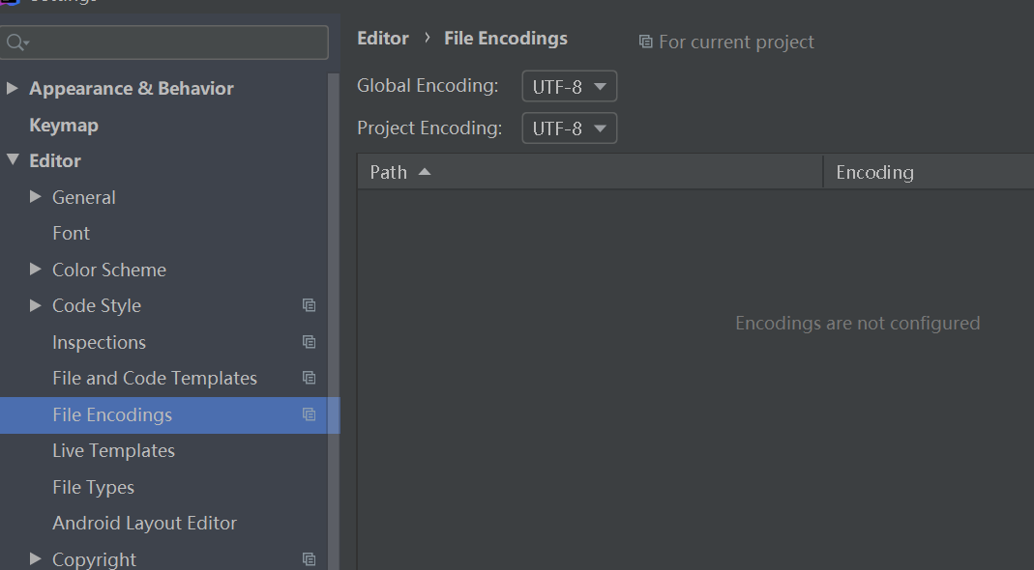
Task: Open the Global Encoding dropdown
Action: pyautogui.click(x=569, y=87)
